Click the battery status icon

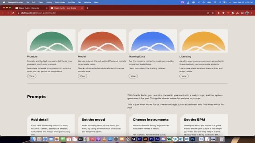pos(209,2)
